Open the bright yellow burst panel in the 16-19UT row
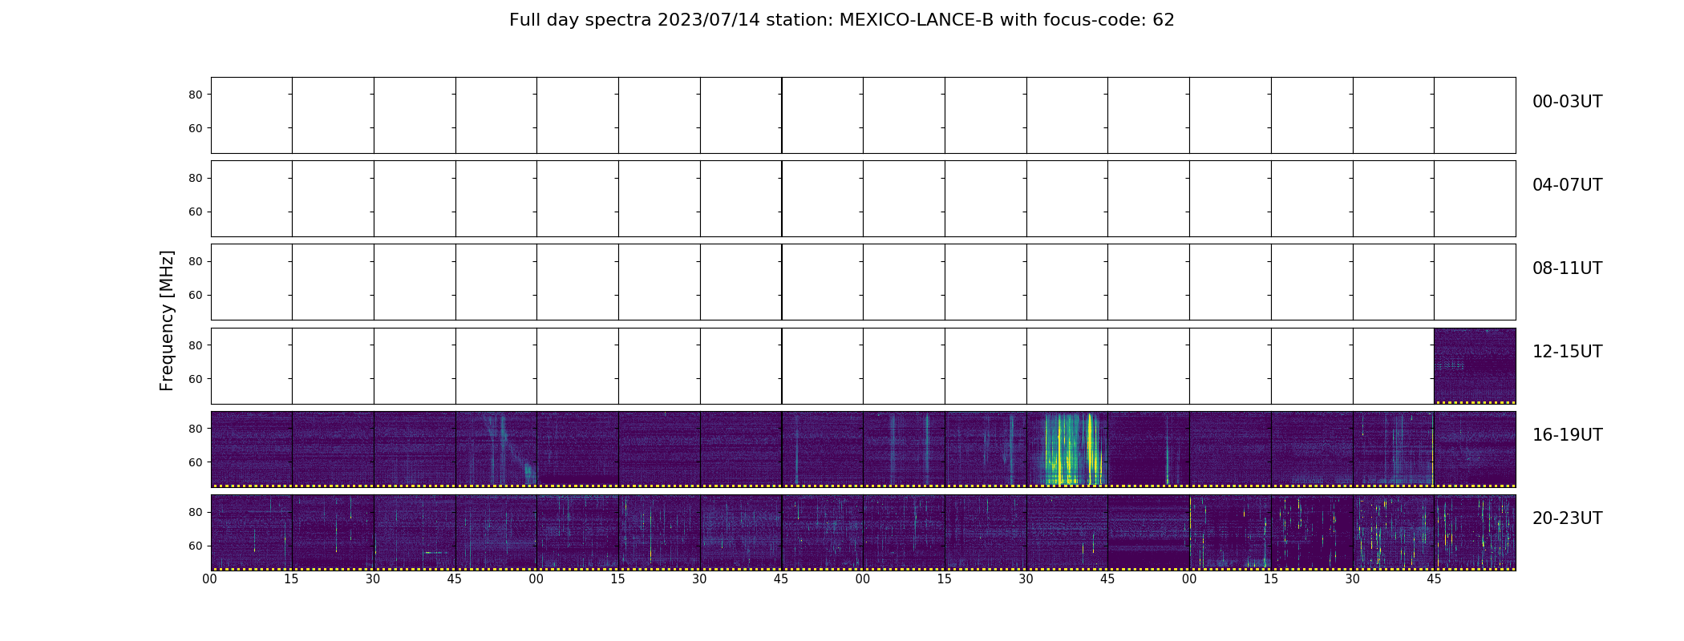This screenshot has height=641, width=1684. (1067, 450)
